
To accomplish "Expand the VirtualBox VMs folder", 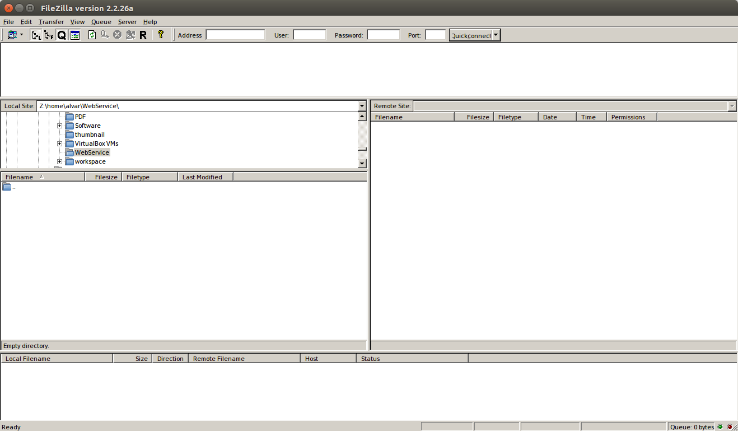I will (x=59, y=144).
